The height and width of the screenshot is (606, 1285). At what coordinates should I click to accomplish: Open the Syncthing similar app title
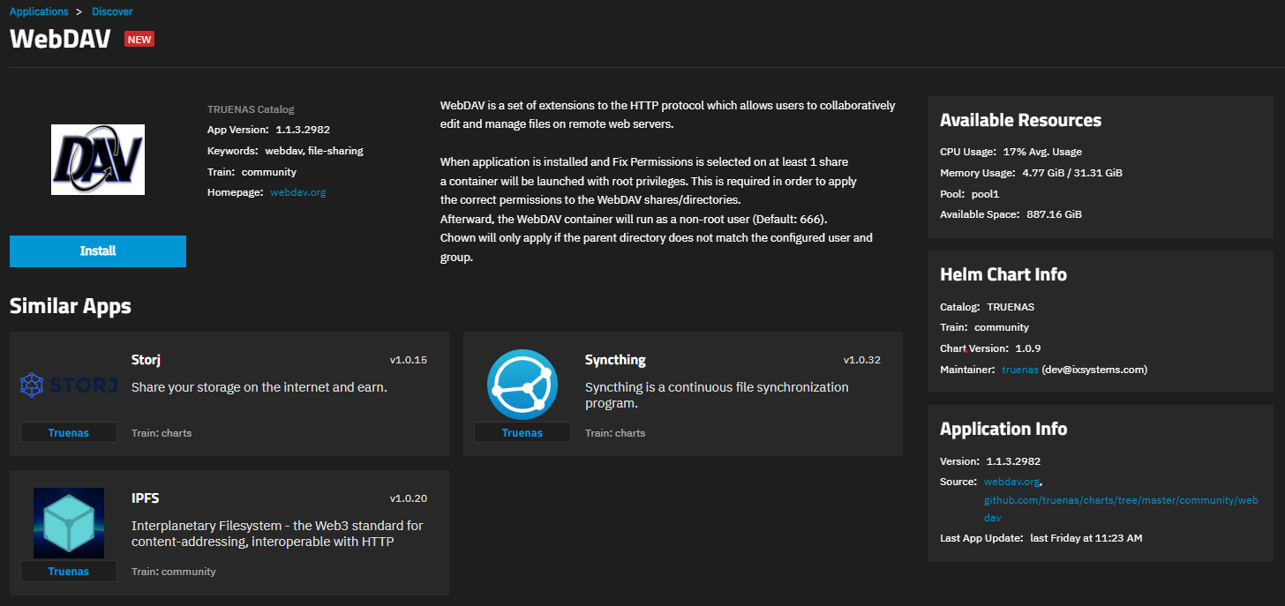pos(615,360)
